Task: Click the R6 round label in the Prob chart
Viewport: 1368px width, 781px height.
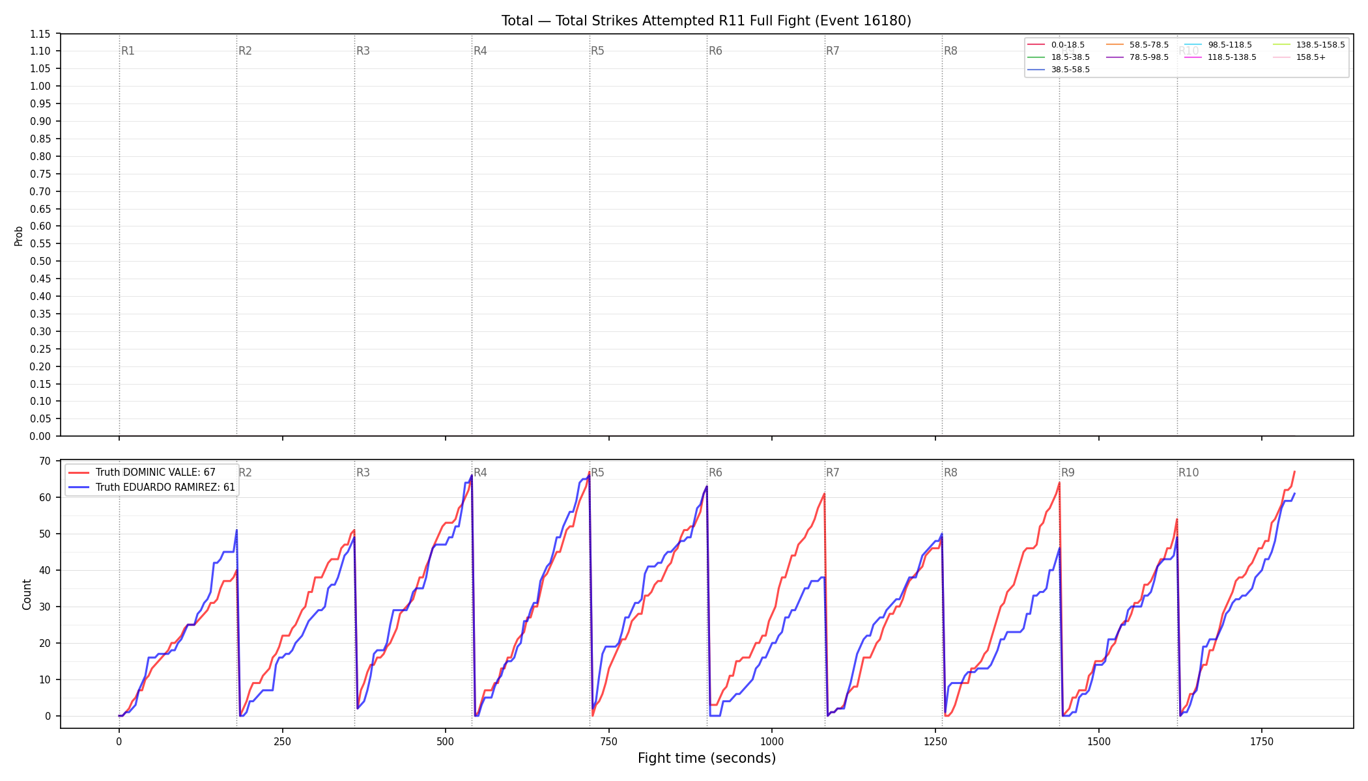Action: click(715, 51)
